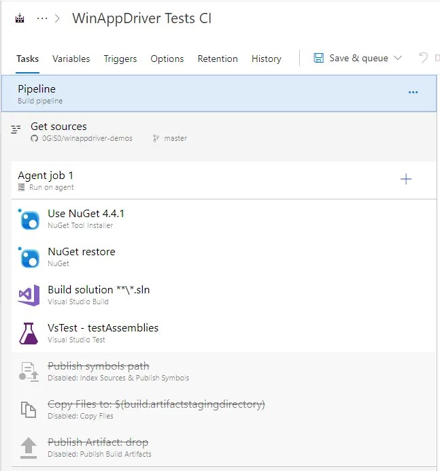Open the Pipeline more options menu
The image size is (440, 471).
pos(413,92)
